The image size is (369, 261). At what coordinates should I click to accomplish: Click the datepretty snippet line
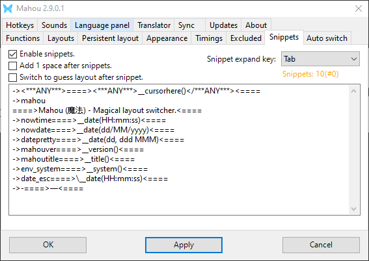[x=98, y=140]
